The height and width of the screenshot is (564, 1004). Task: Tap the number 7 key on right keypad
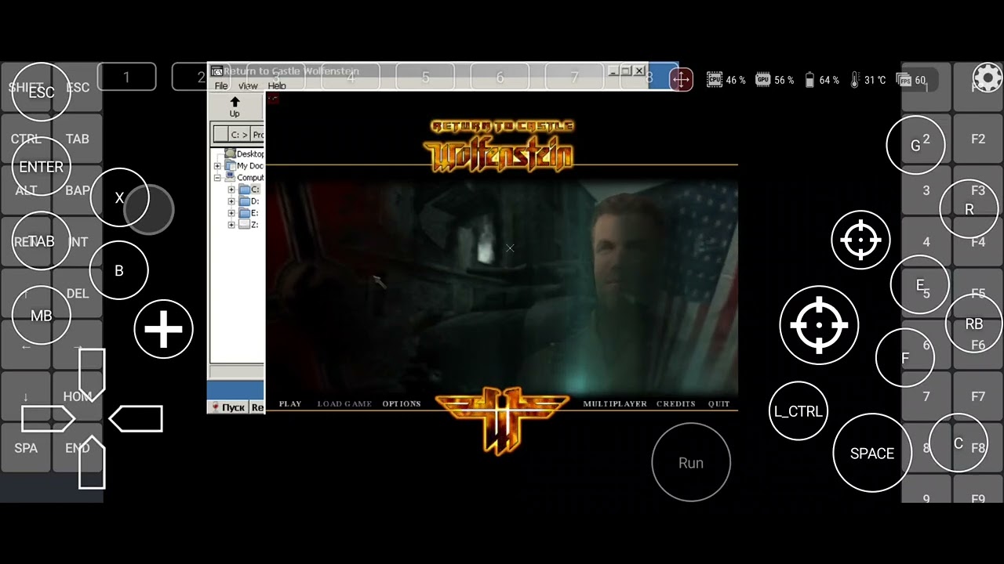tap(926, 396)
